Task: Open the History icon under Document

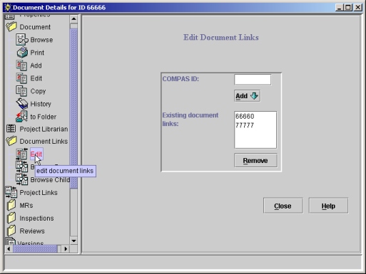Action: pos(22,104)
